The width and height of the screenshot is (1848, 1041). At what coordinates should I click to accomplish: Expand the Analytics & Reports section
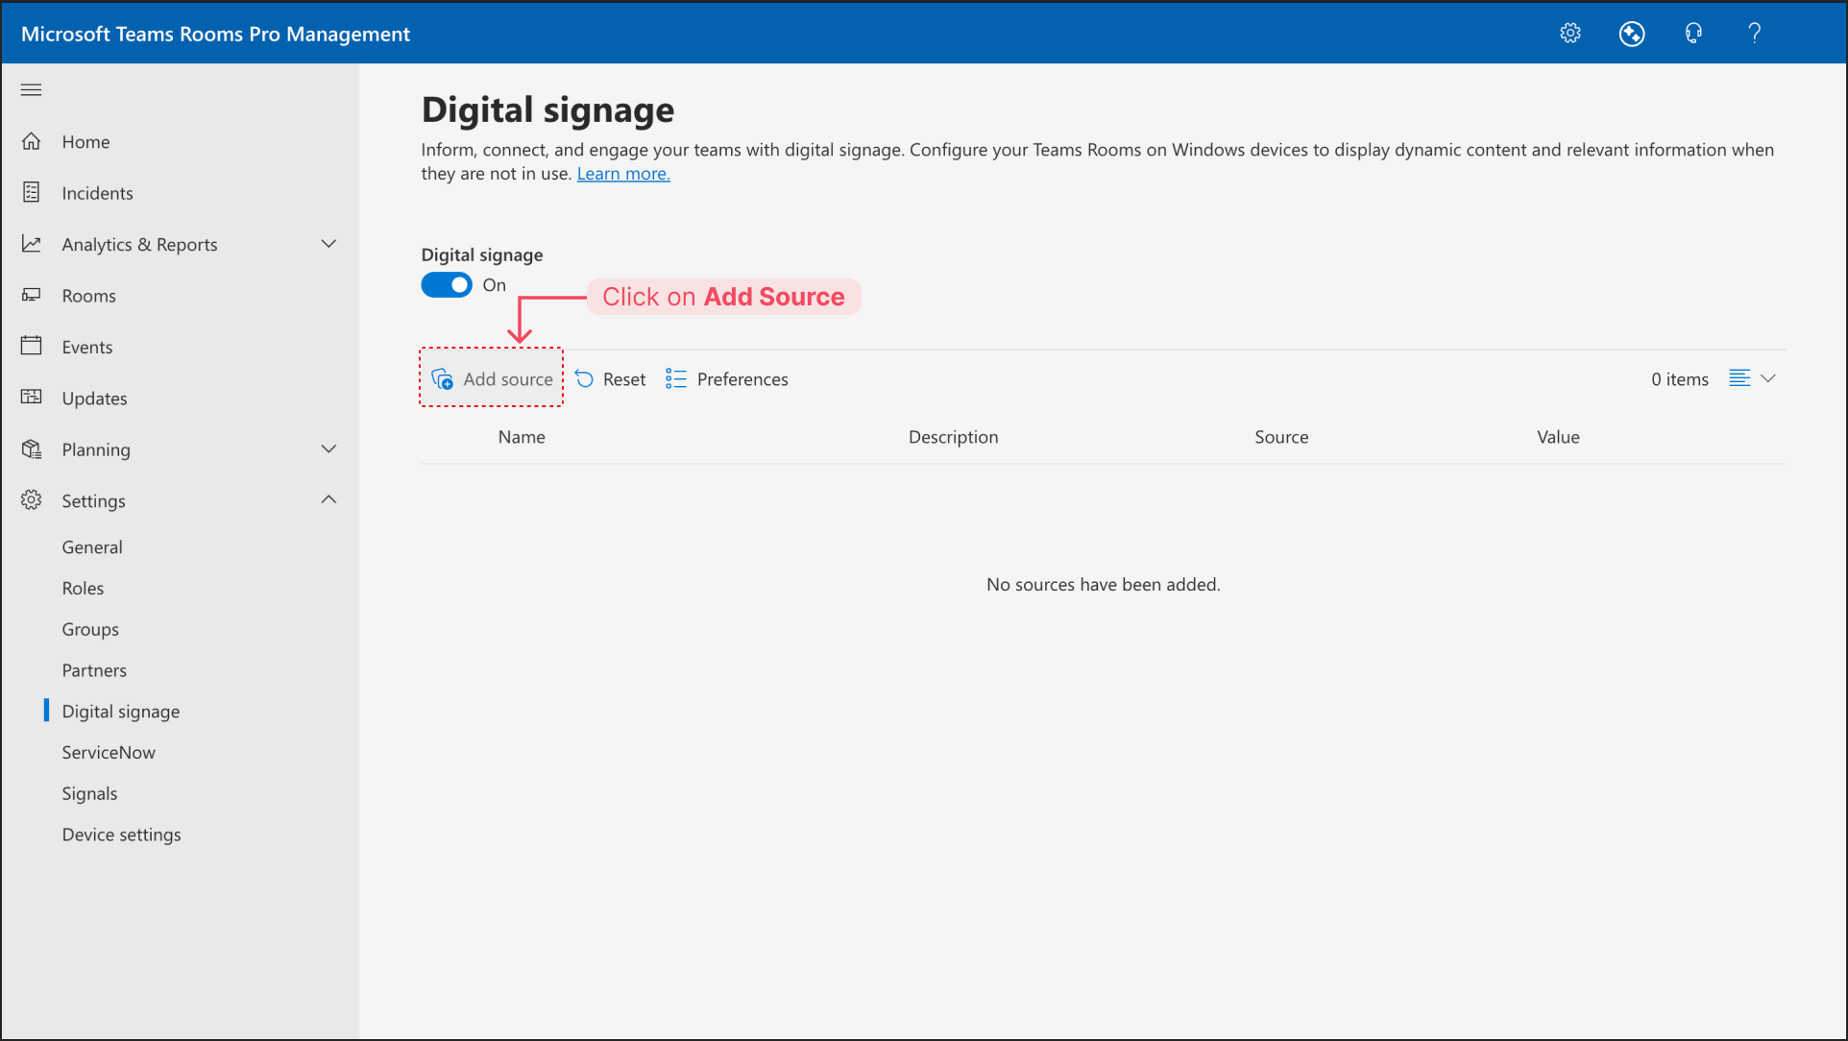point(328,244)
